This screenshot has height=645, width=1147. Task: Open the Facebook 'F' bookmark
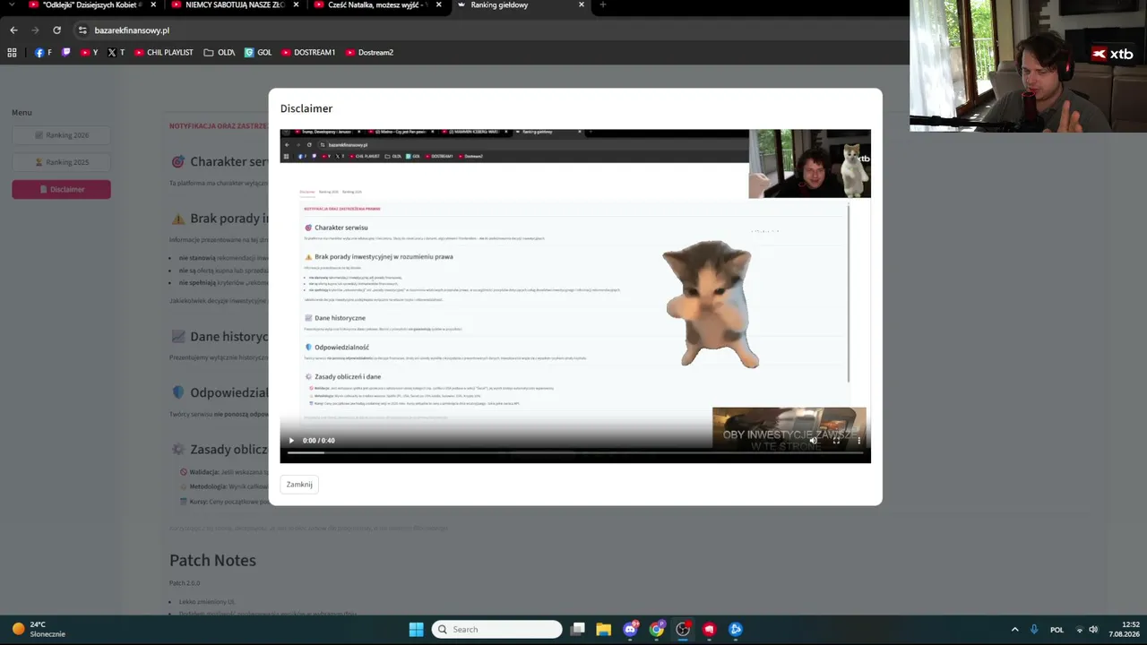(x=43, y=53)
